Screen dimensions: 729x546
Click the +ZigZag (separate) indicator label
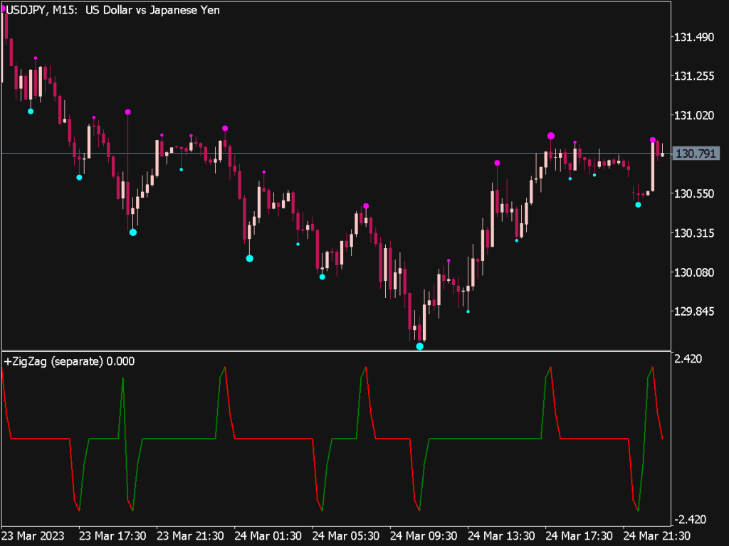click(x=69, y=361)
